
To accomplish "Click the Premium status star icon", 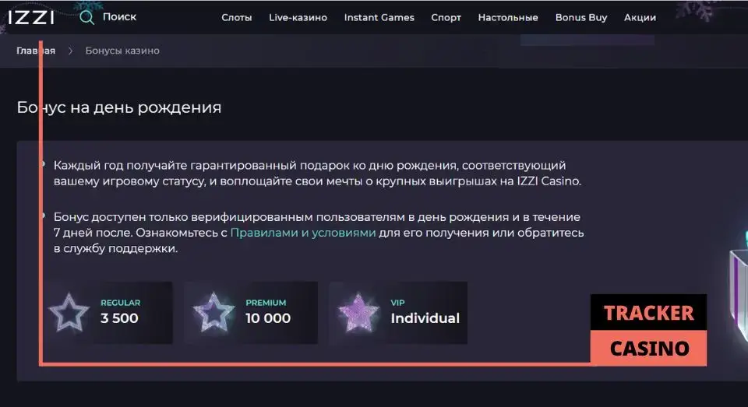I will (x=213, y=313).
